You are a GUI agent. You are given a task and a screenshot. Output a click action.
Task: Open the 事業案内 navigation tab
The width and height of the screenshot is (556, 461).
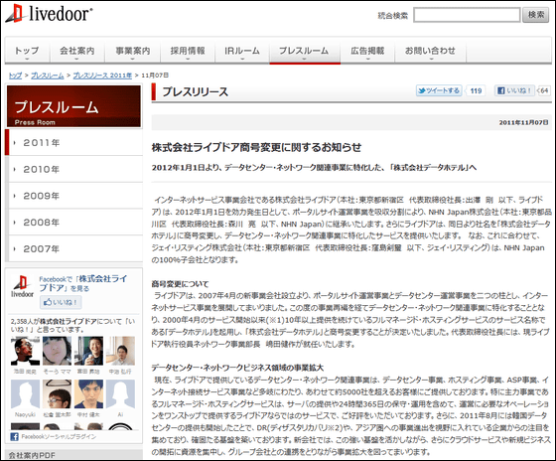coord(133,51)
